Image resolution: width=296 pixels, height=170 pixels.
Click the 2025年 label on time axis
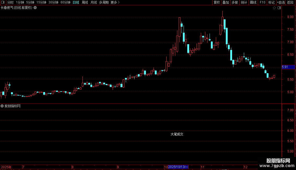tap(6, 167)
